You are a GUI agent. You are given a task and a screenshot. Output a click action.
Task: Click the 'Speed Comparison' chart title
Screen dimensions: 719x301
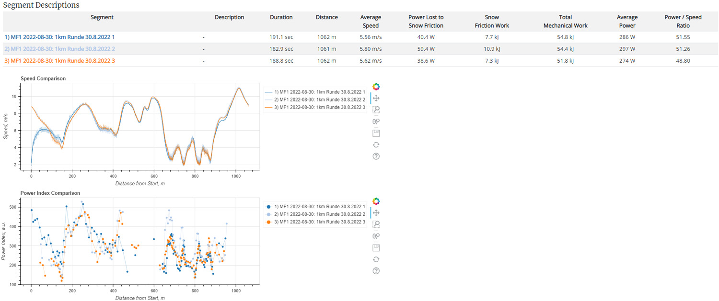[x=43, y=78]
